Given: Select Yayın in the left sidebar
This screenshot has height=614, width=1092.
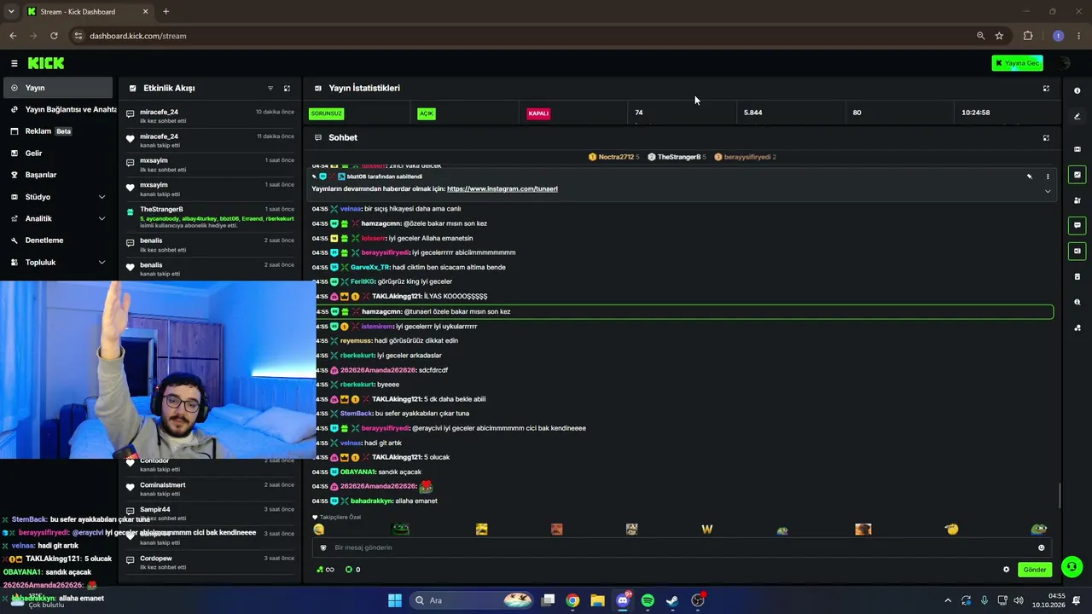Looking at the screenshot, I should click(x=58, y=88).
